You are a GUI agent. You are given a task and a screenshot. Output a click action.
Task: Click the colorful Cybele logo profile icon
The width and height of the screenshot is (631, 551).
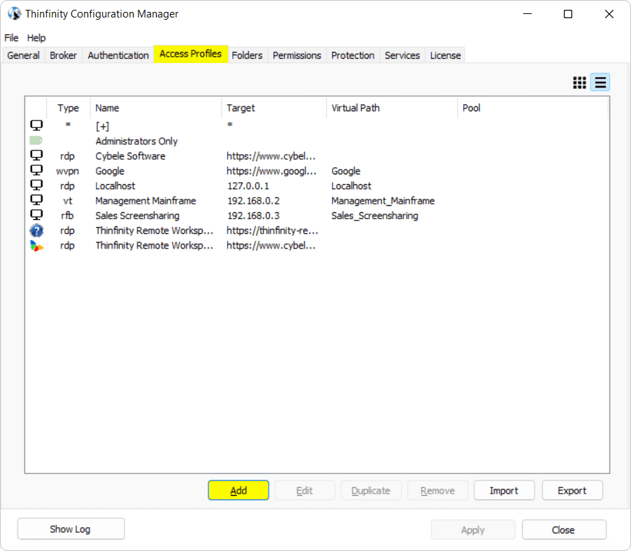pos(36,246)
